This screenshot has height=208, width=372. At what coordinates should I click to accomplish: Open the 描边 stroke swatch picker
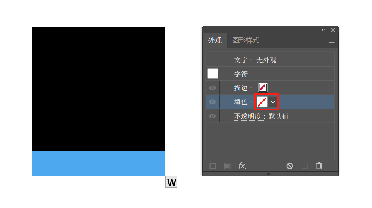click(x=263, y=87)
